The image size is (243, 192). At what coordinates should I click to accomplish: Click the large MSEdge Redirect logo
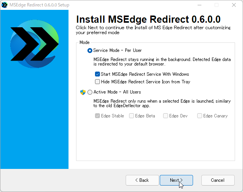tap(34, 44)
